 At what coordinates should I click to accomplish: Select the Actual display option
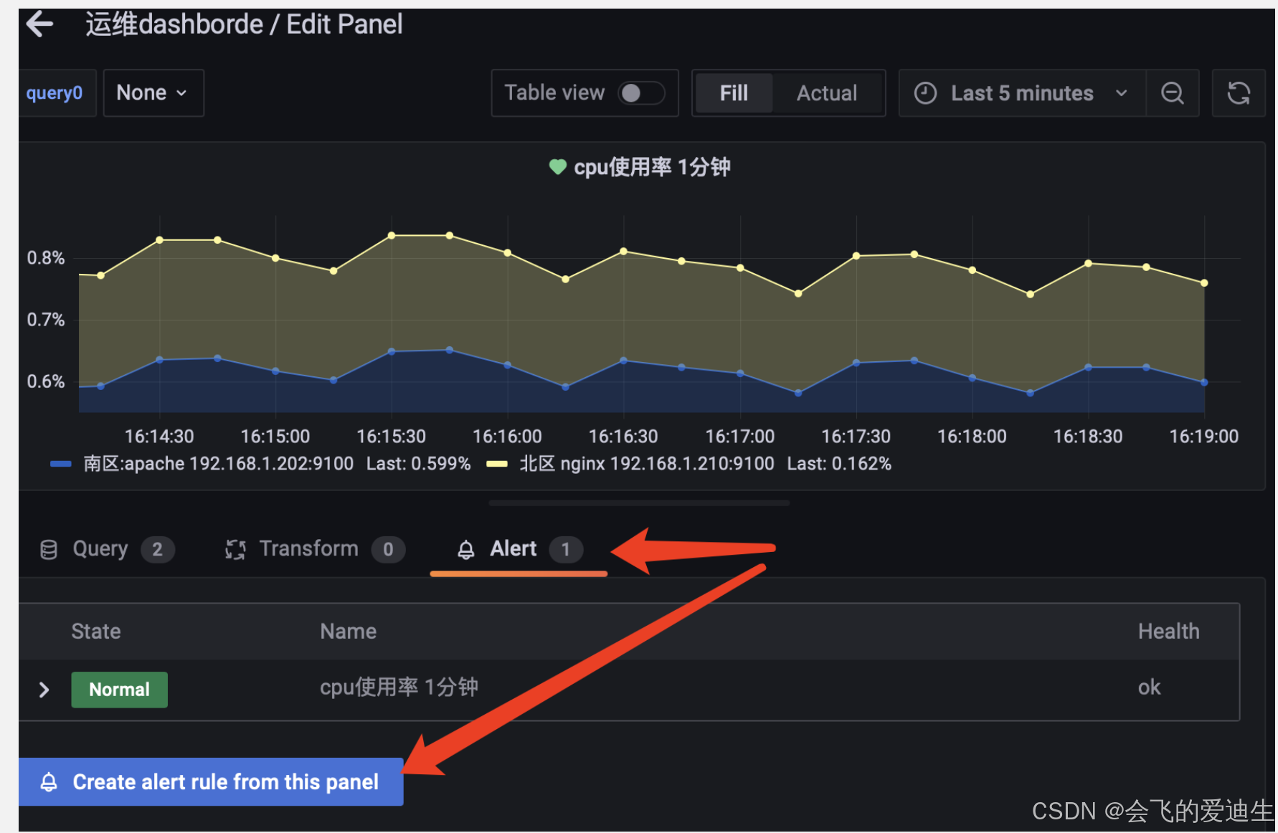[x=827, y=93]
